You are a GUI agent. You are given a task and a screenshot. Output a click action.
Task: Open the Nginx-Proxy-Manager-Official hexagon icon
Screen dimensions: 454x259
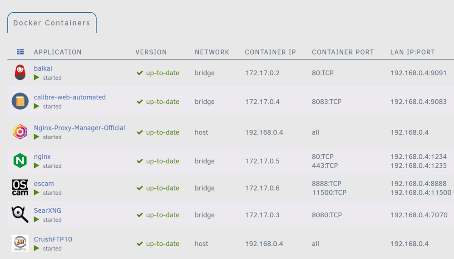20,132
